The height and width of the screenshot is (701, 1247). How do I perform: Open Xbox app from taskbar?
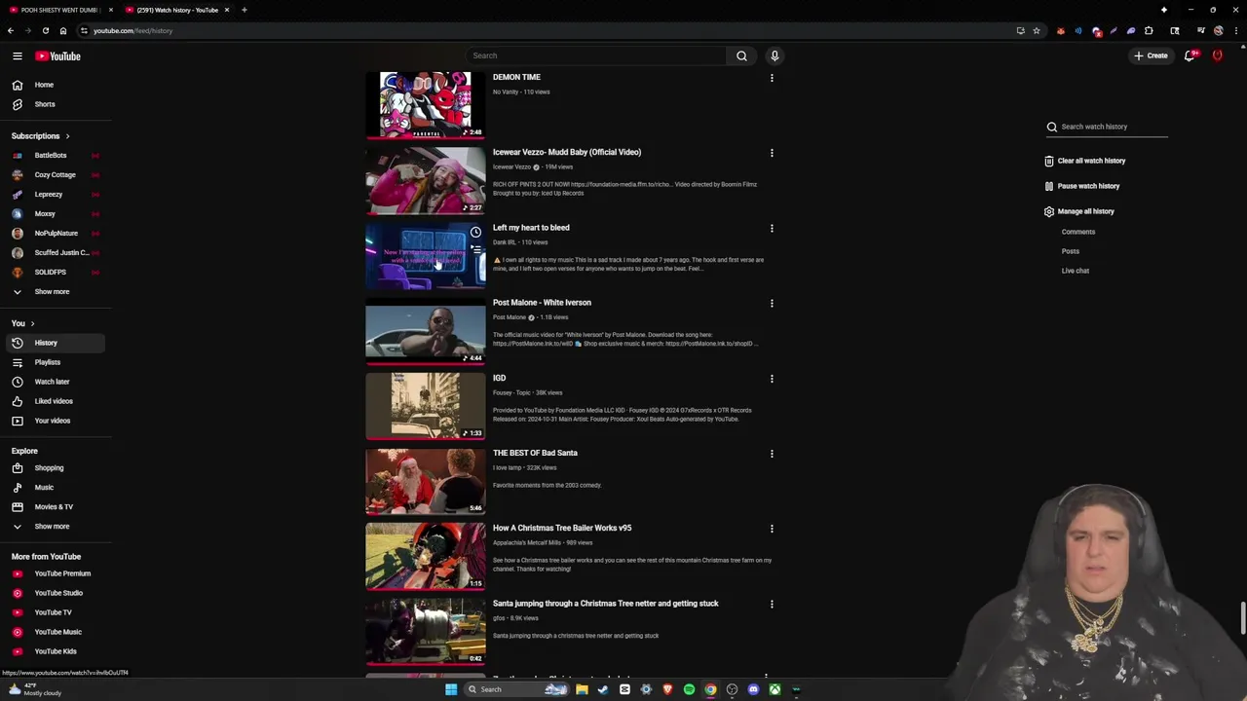[775, 689]
